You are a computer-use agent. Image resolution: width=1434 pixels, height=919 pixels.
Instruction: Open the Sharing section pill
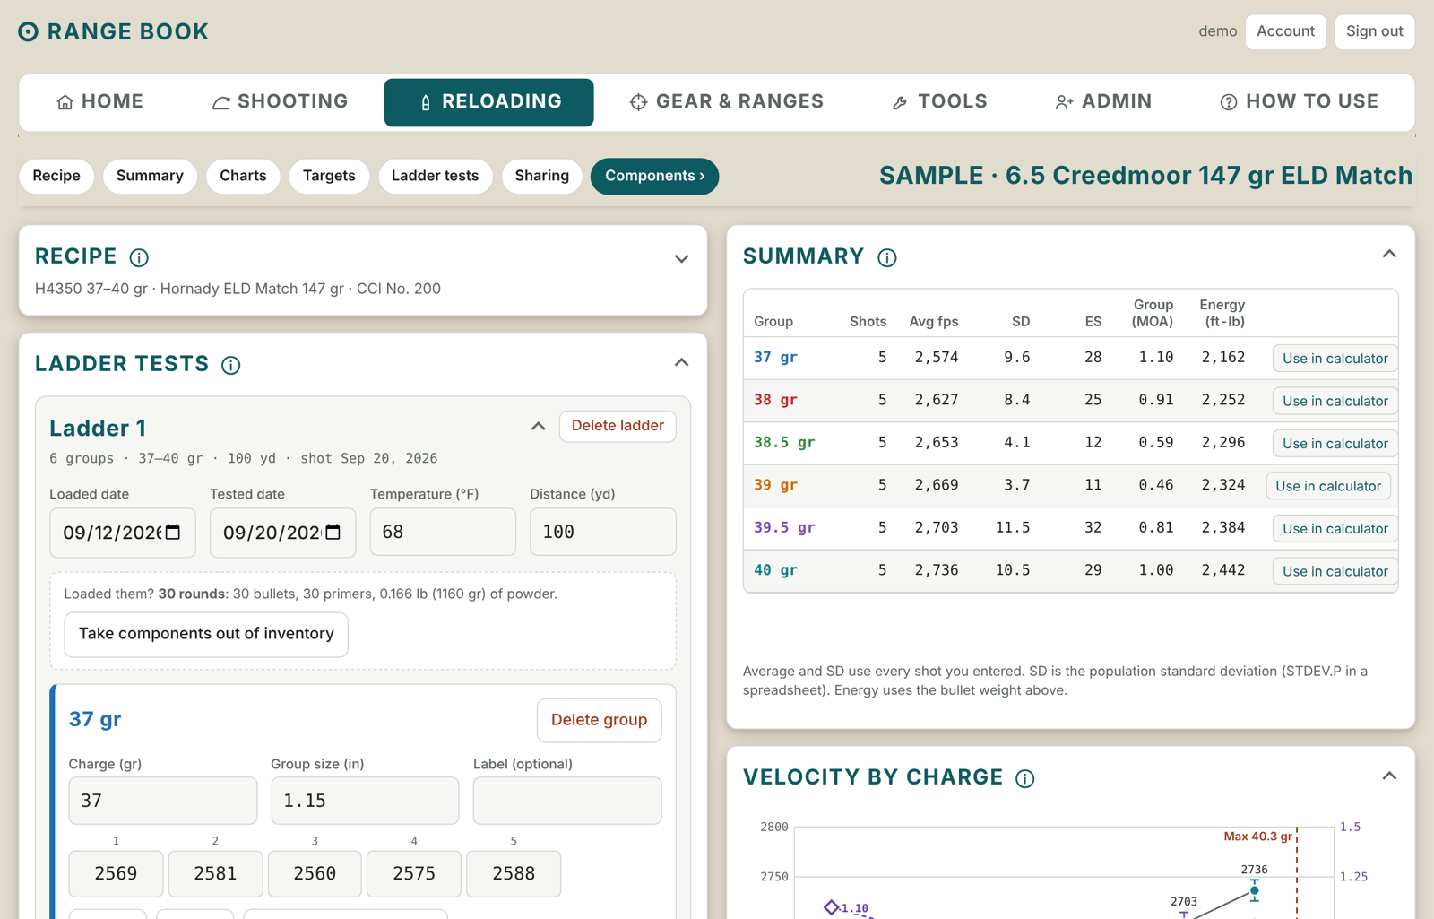click(x=541, y=176)
